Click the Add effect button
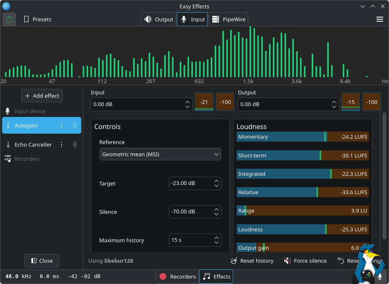The width and height of the screenshot is (389, 284). [x=42, y=96]
